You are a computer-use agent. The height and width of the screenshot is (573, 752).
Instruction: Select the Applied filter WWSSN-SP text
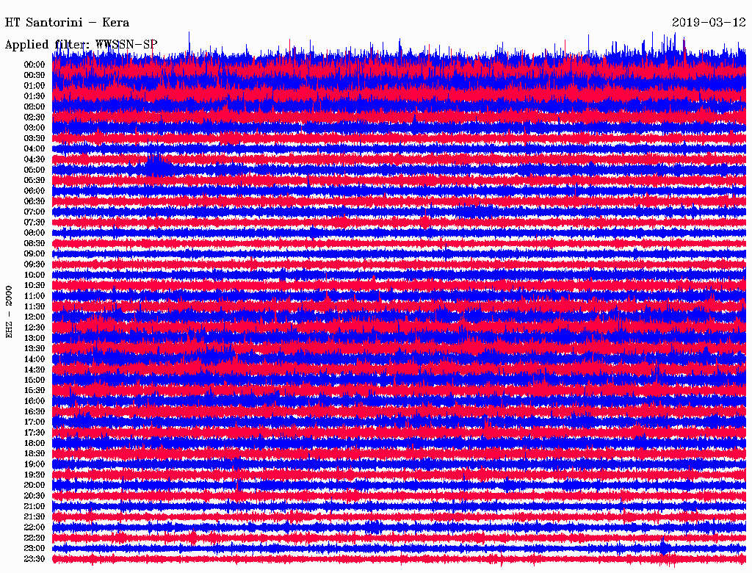81,45
